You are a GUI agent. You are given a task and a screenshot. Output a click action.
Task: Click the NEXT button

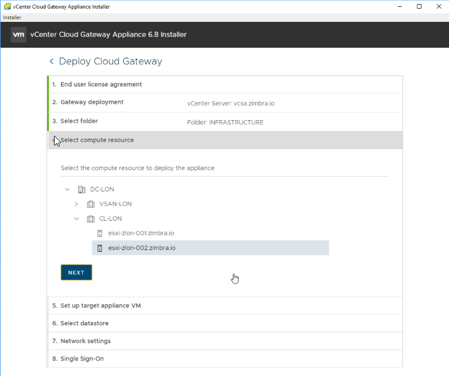pyautogui.click(x=76, y=273)
